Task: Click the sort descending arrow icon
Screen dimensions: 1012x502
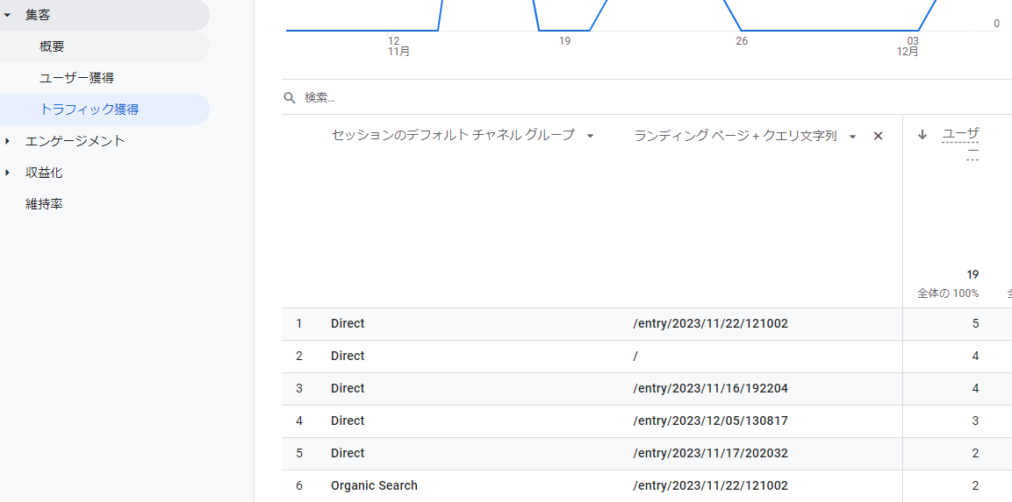Action: (x=922, y=134)
